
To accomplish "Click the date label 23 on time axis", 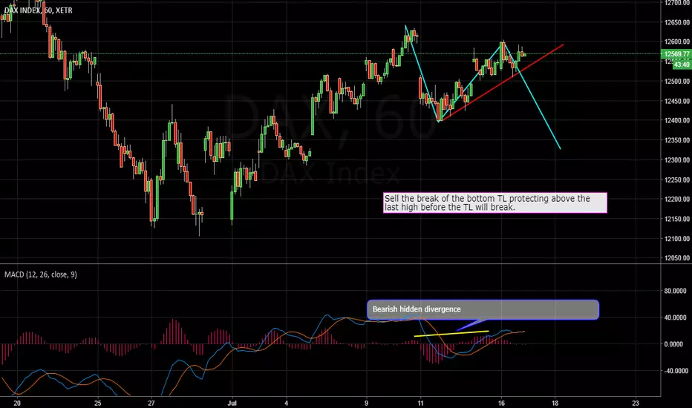I will click(636, 403).
